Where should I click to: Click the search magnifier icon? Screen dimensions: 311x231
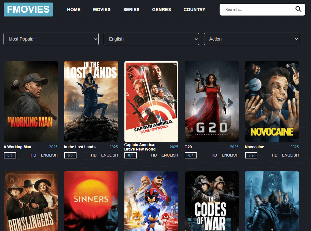(298, 9)
